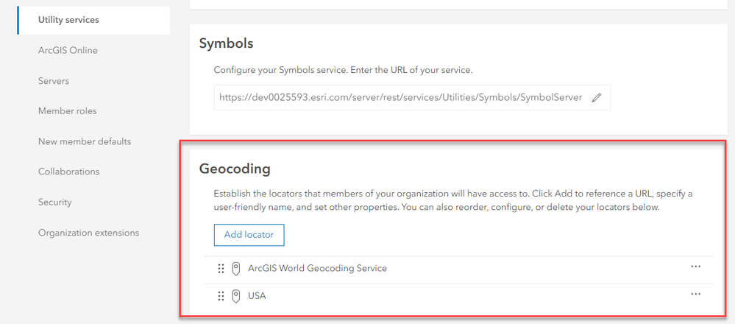Open the three-dot menu for USA locator
Screen dimensions: 735x324
click(x=695, y=294)
